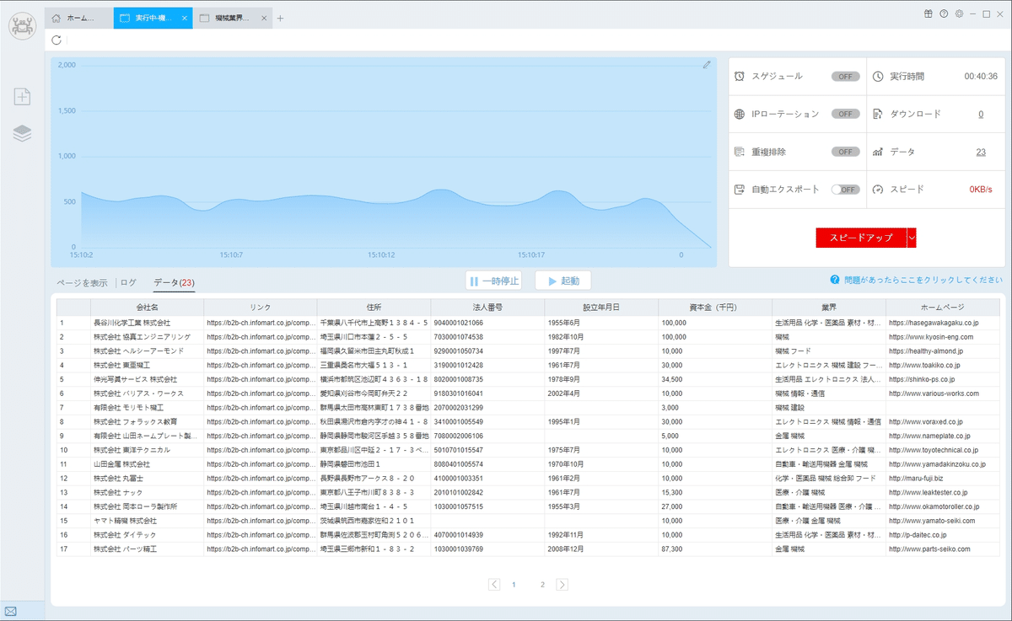Click the save icon beside 自動エクスポート
Screen dimensions: 1012x621
(739, 190)
